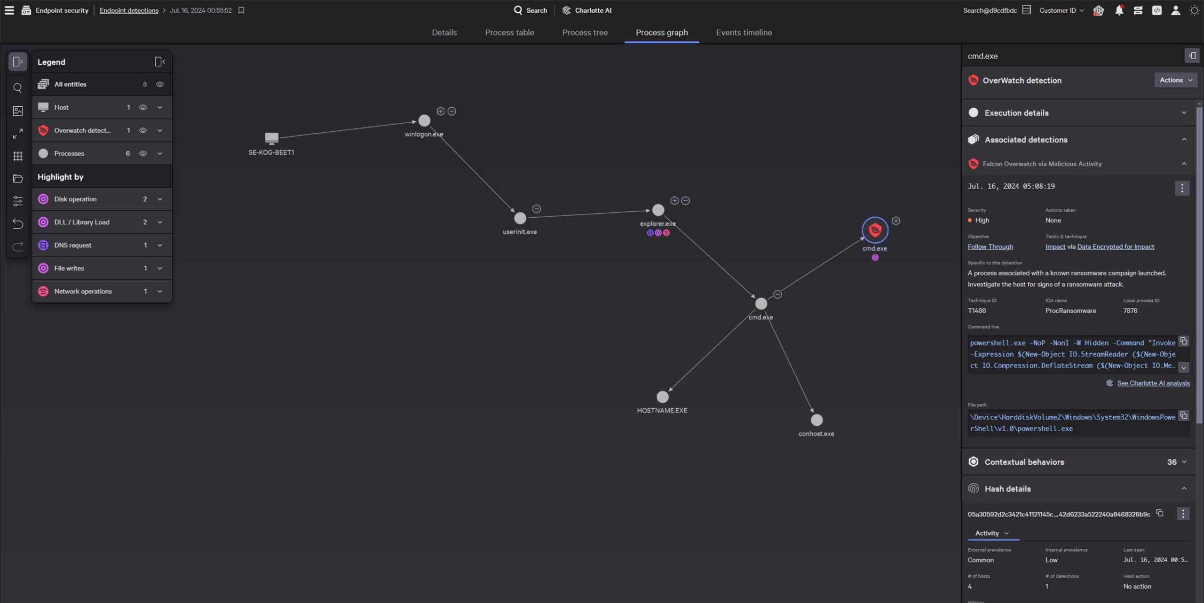The image size is (1204, 603).
Task: Expand the Network operations highlight row
Action: coord(160,291)
